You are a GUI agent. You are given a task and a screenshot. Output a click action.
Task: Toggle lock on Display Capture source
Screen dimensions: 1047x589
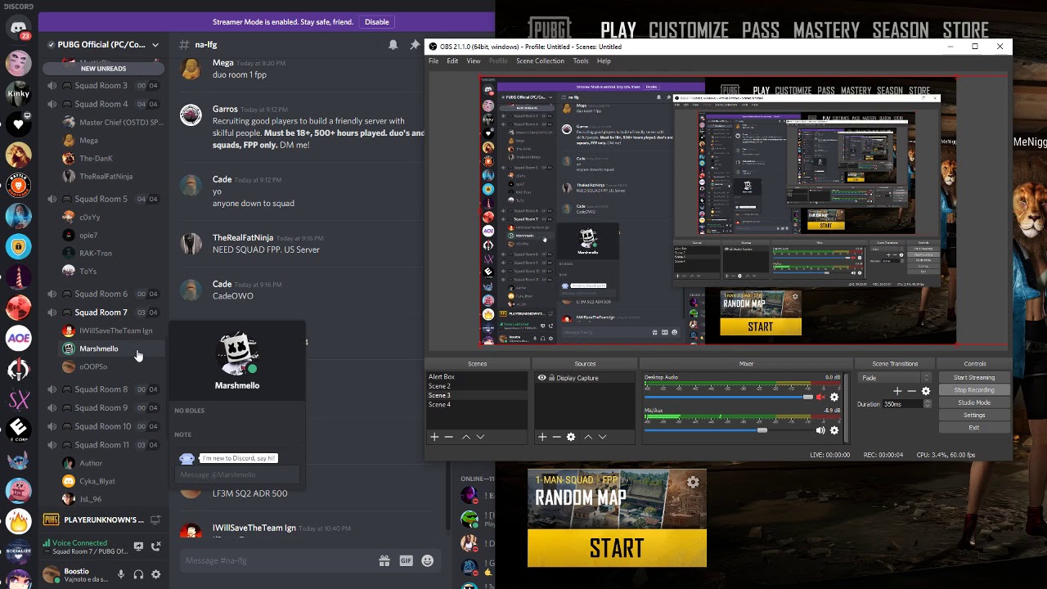pos(552,378)
